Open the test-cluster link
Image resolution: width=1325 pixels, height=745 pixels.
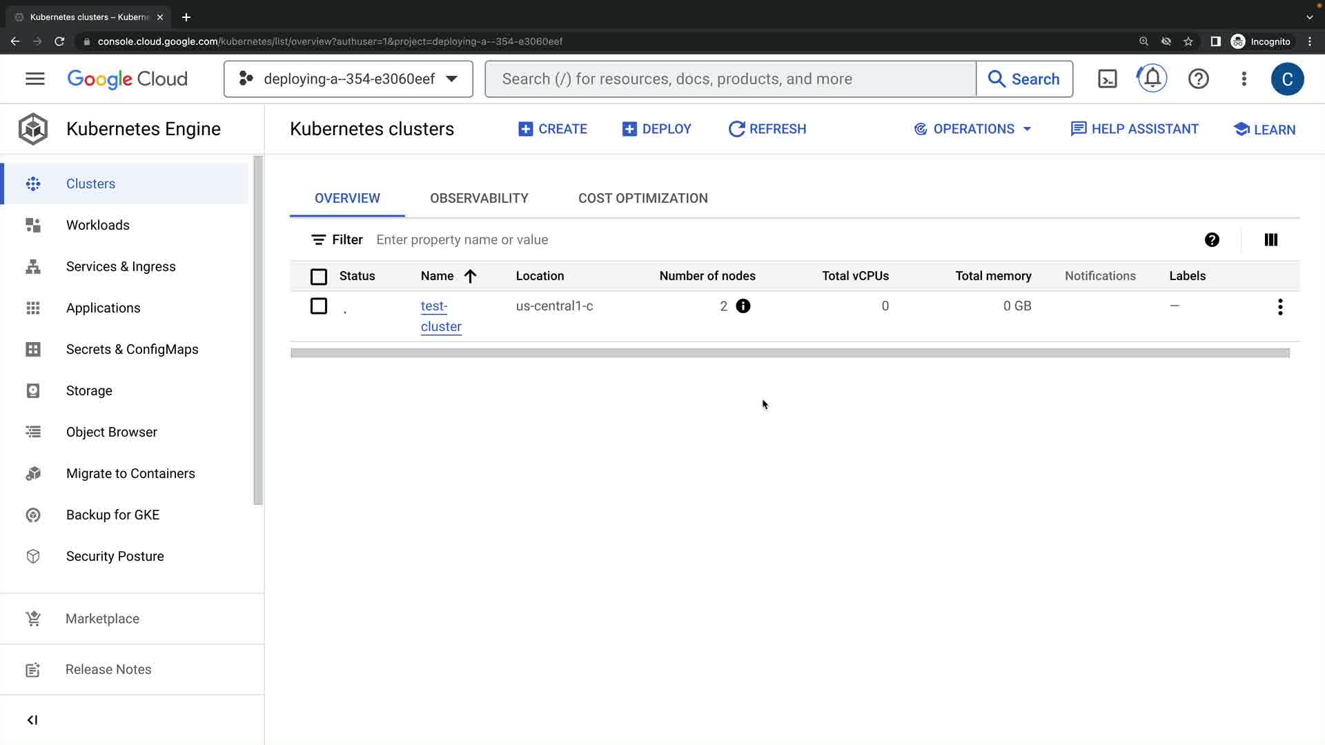click(x=440, y=316)
